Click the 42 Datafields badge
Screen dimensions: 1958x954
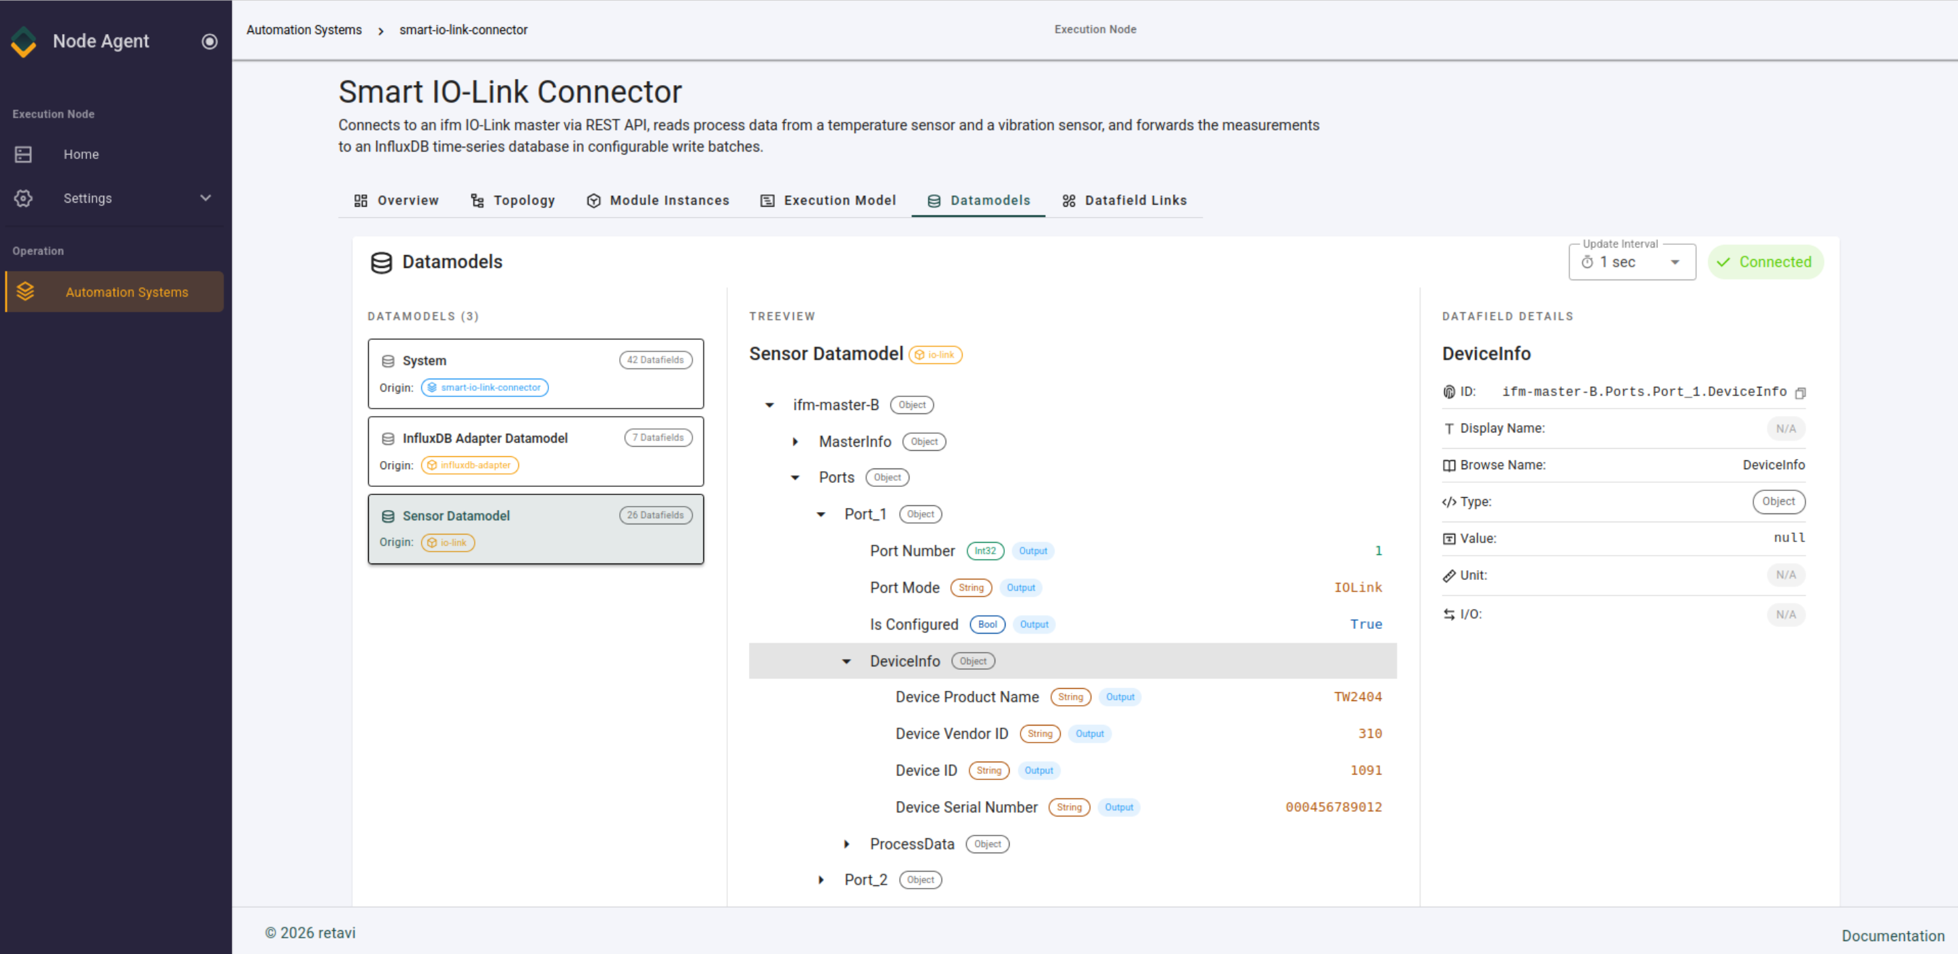pos(655,360)
